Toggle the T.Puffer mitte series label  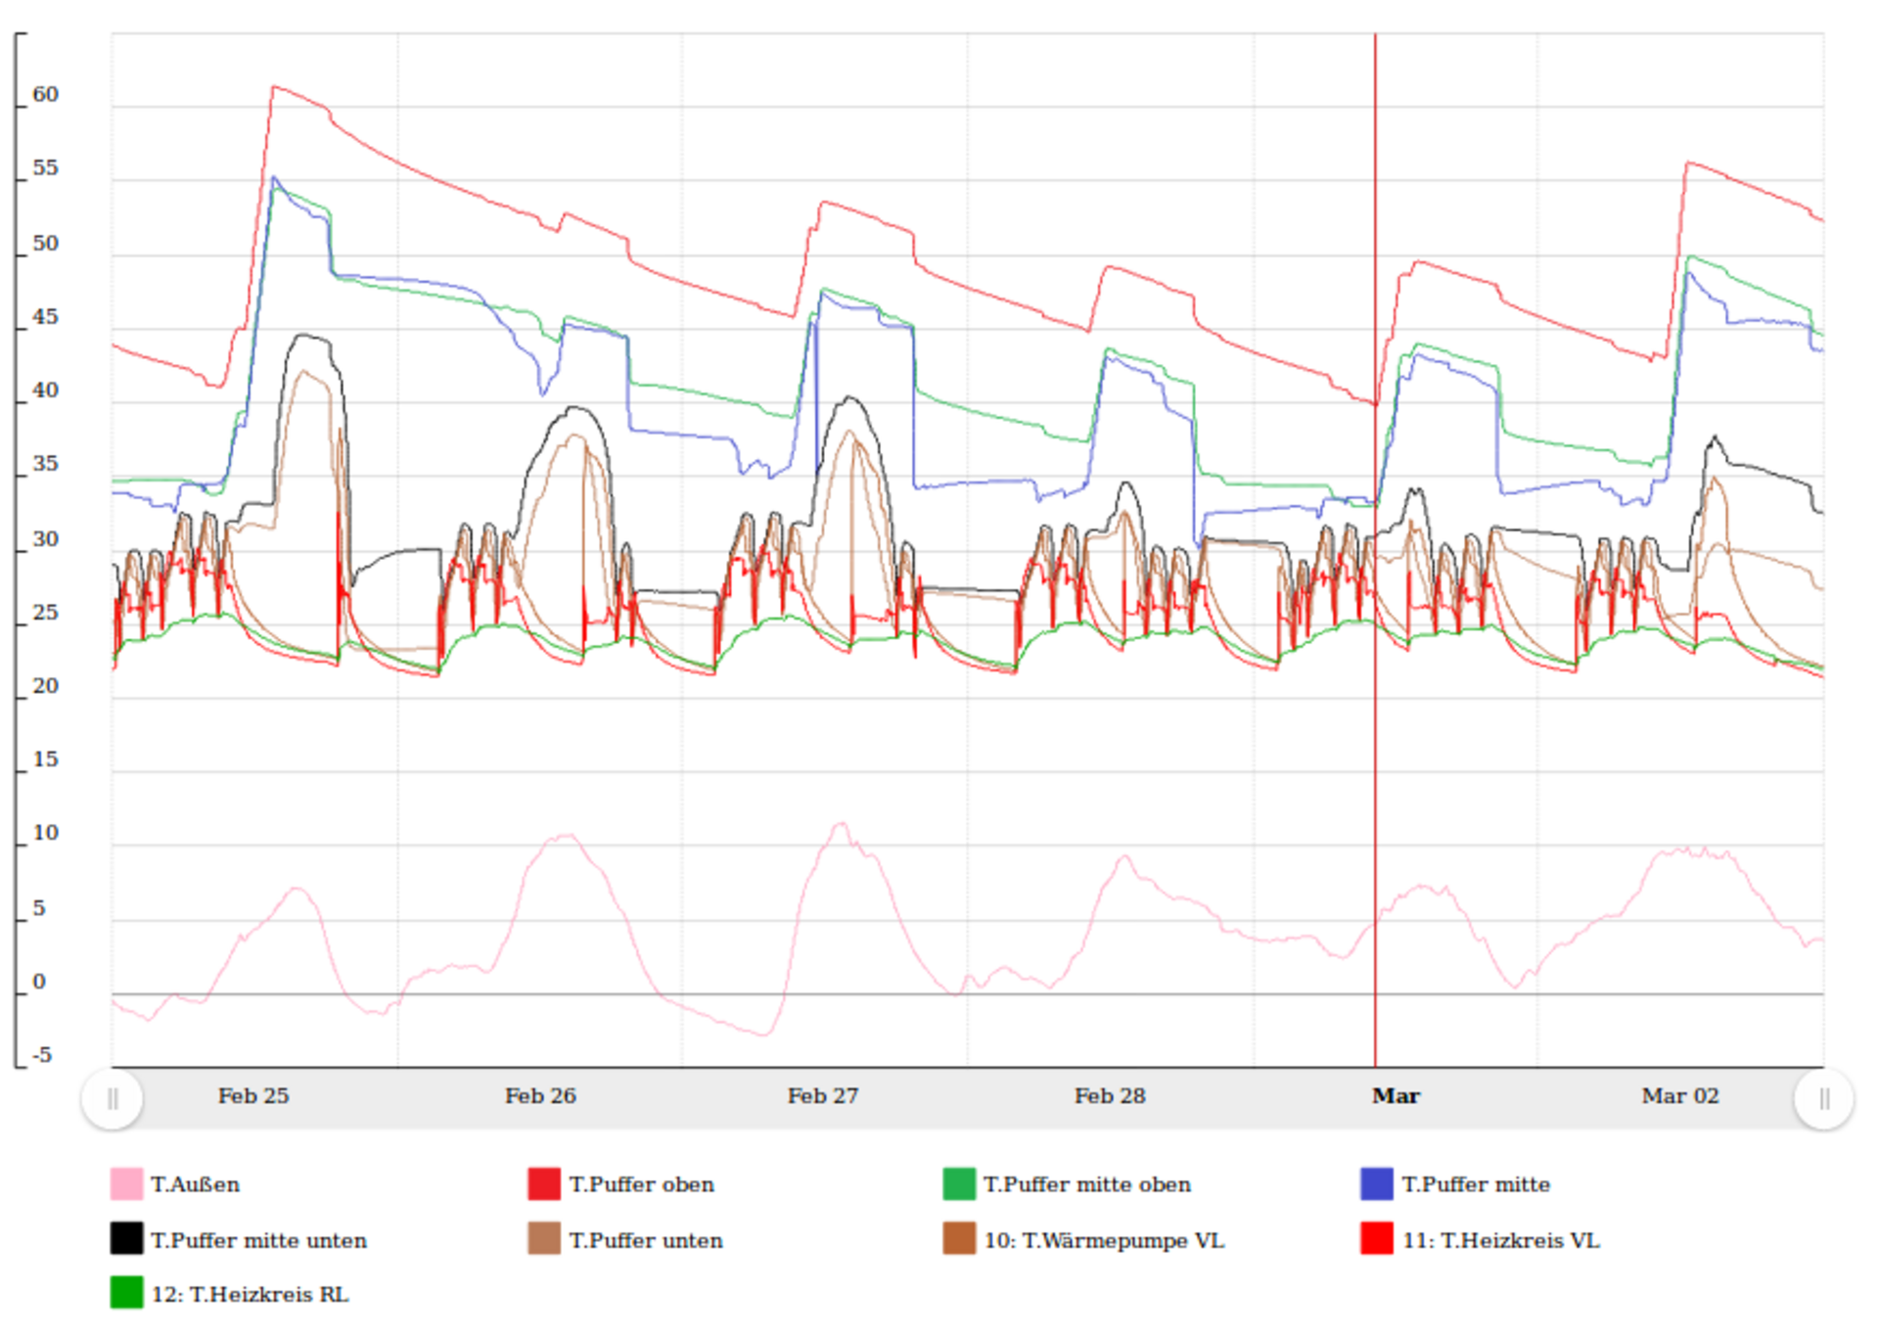tap(1475, 1184)
